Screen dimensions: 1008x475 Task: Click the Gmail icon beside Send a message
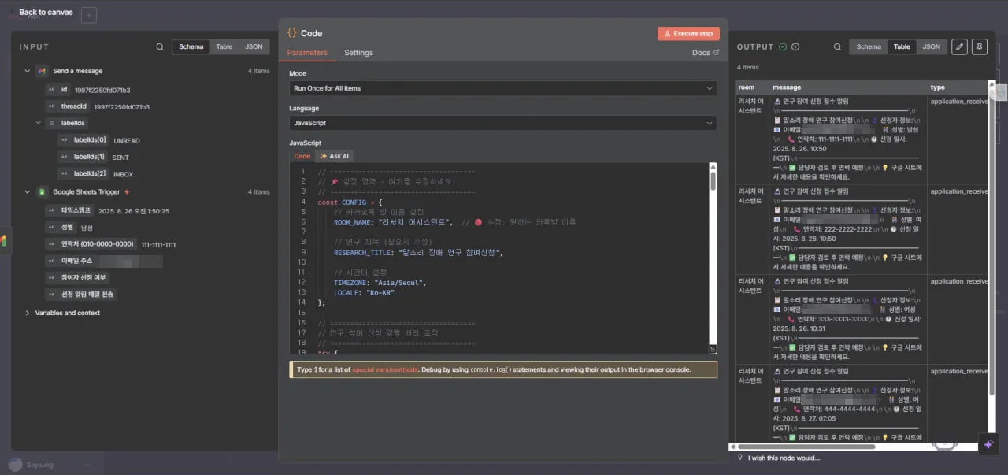(x=42, y=71)
